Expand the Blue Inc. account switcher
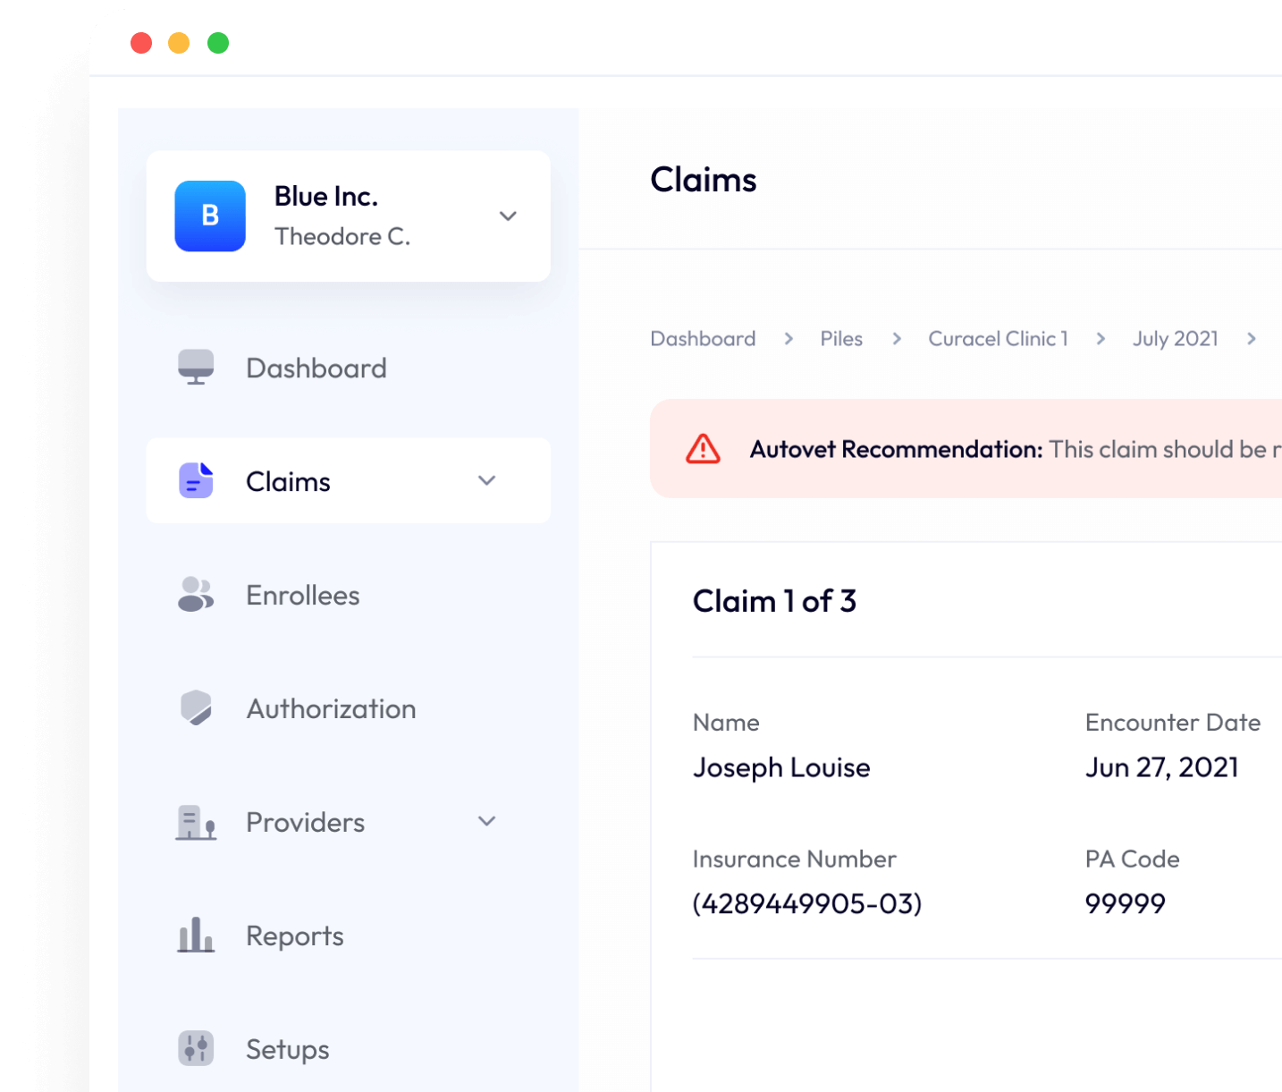1282x1092 pixels. coord(508,216)
